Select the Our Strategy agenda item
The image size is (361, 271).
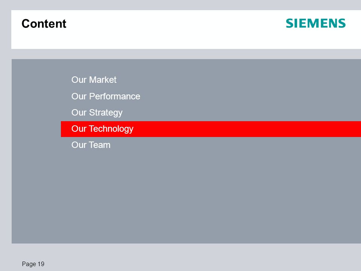97,113
